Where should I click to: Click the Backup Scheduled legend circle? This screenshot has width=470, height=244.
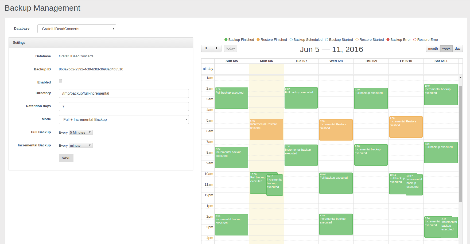tap(291, 40)
